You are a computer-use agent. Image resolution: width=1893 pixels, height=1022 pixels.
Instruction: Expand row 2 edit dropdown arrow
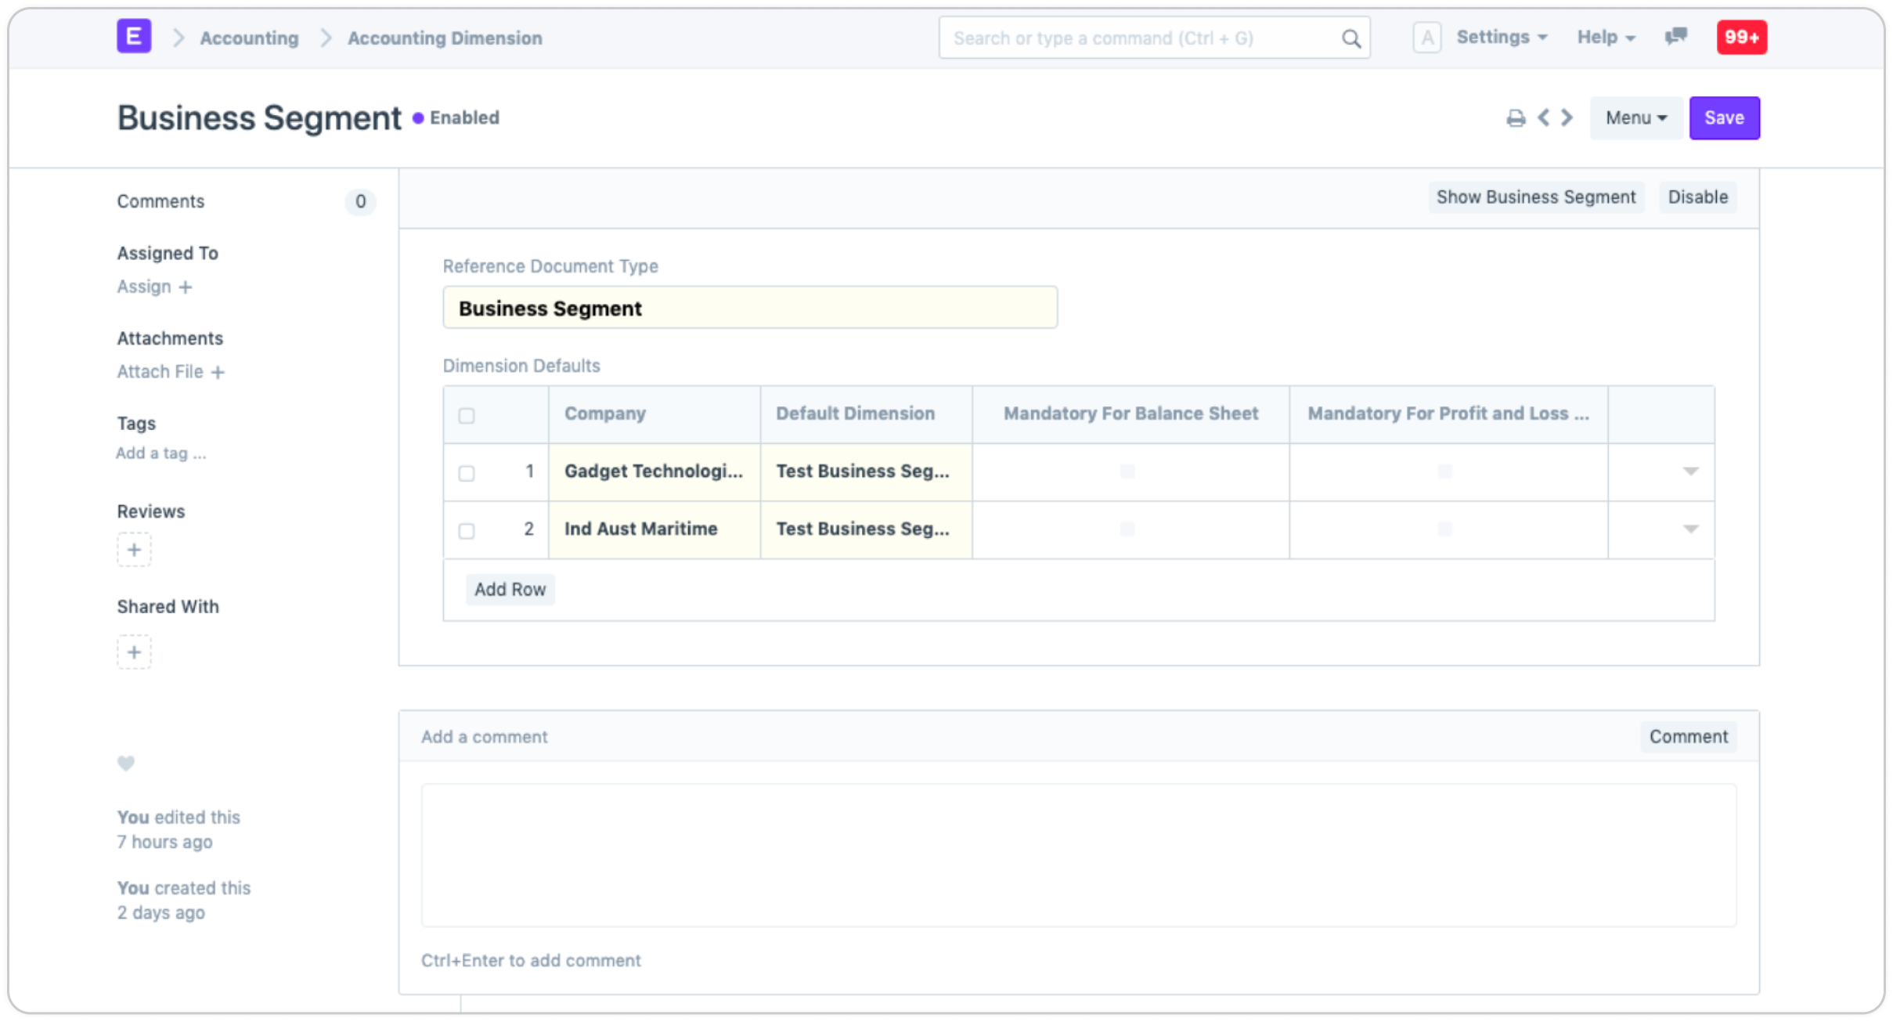1690,529
